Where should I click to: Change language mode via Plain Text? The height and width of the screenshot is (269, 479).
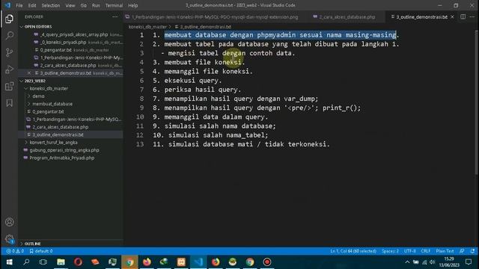point(445,251)
